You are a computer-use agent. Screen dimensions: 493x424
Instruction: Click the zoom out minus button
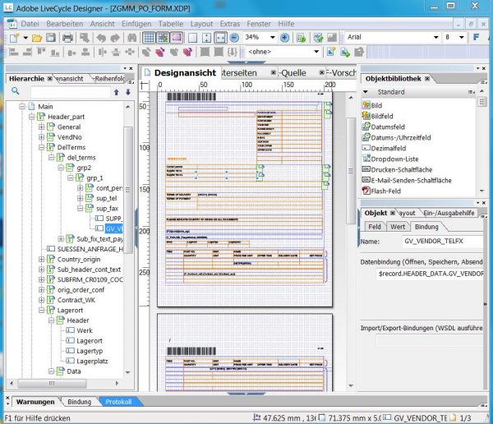(x=234, y=38)
